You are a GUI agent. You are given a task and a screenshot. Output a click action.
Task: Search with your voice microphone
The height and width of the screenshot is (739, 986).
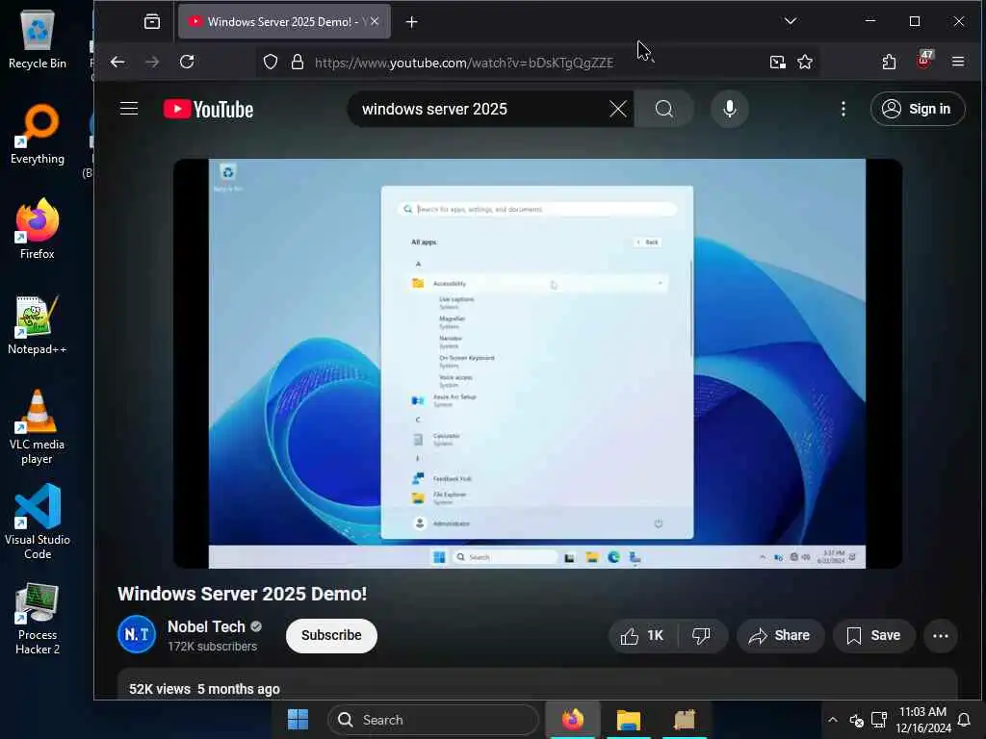[x=730, y=110]
